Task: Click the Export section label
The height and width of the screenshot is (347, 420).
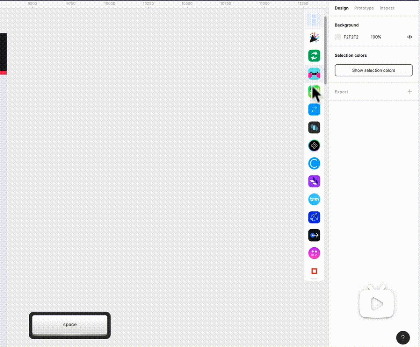Action: coord(341,92)
